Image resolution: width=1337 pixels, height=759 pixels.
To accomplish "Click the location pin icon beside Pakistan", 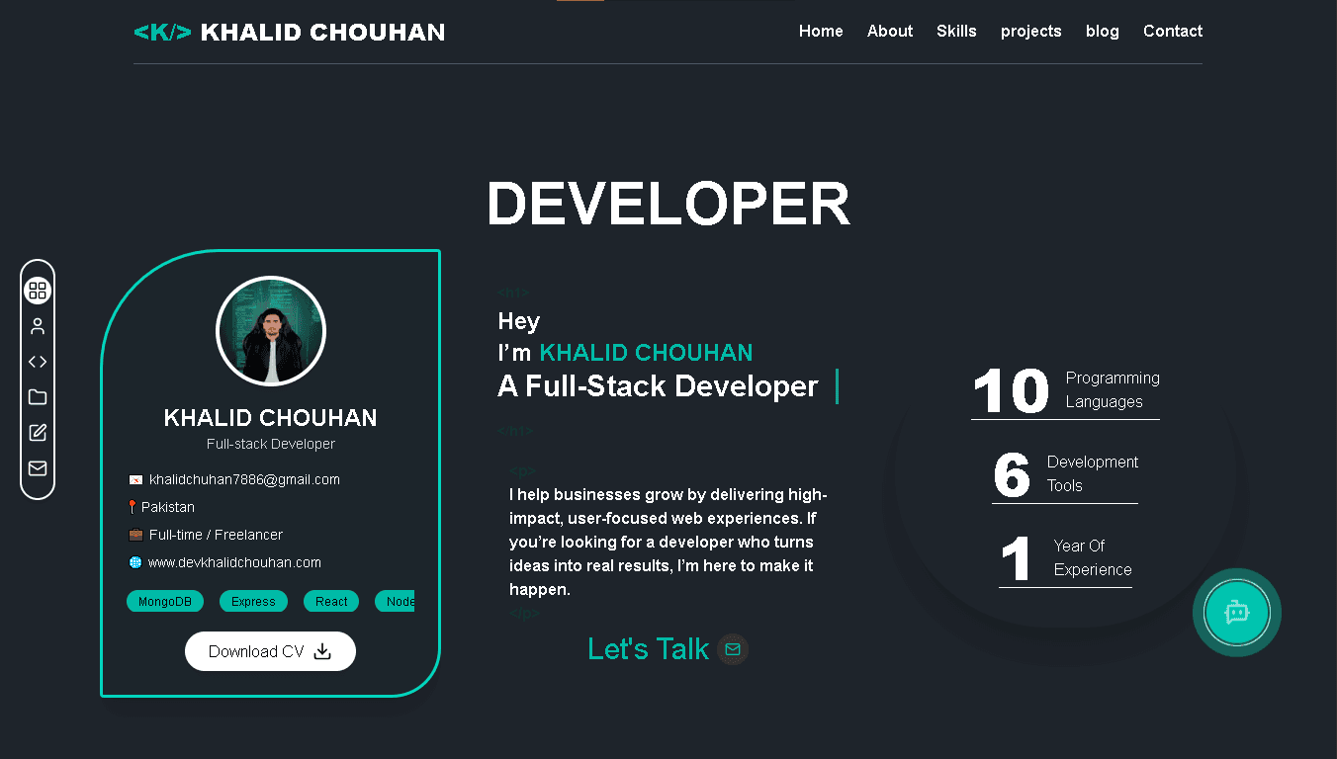I will 133,507.
